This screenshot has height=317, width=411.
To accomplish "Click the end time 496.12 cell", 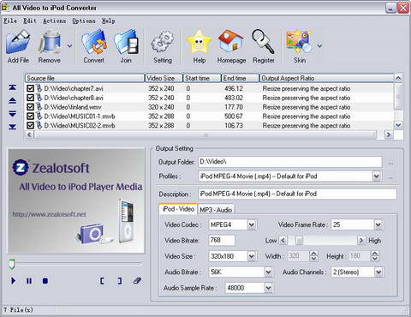I will click(x=234, y=88).
